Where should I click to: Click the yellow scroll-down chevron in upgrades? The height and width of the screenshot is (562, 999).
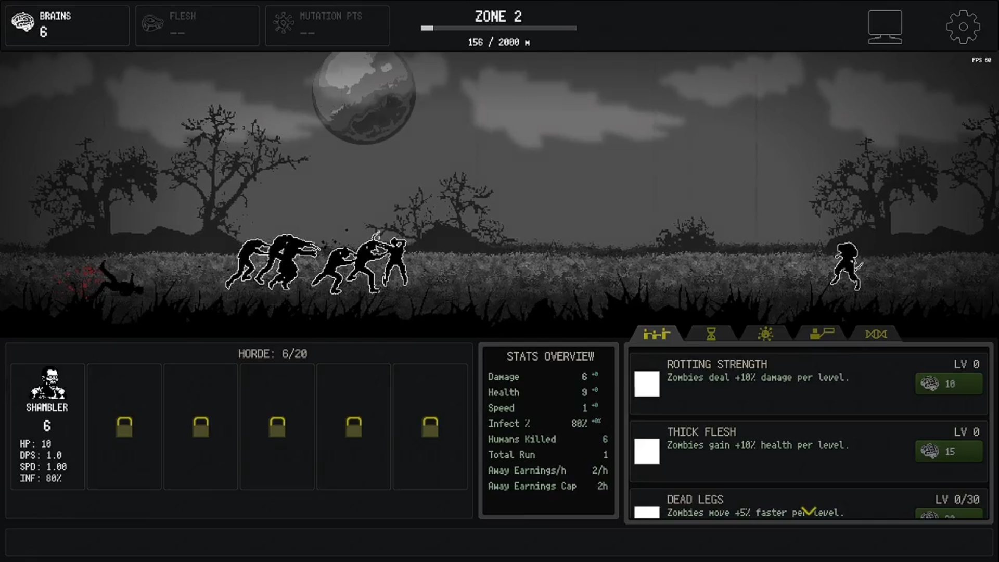[x=809, y=512]
